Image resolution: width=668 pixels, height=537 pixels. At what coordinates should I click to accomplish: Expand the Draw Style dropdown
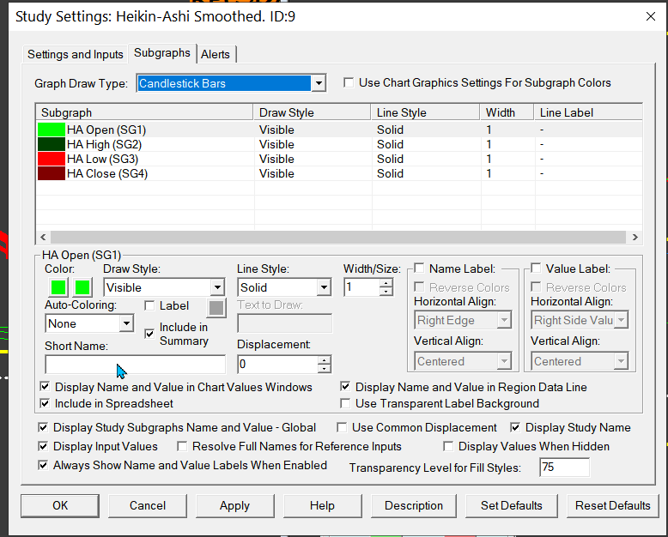(x=216, y=287)
